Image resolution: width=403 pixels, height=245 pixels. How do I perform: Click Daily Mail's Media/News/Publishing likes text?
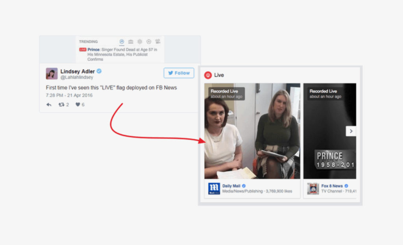pos(257,191)
